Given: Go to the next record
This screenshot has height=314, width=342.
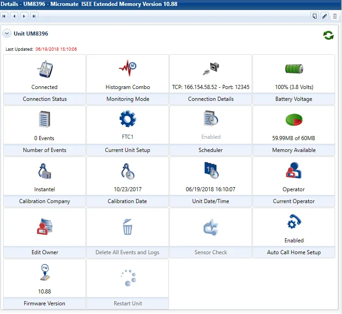Looking at the screenshot, I should click(24, 16).
